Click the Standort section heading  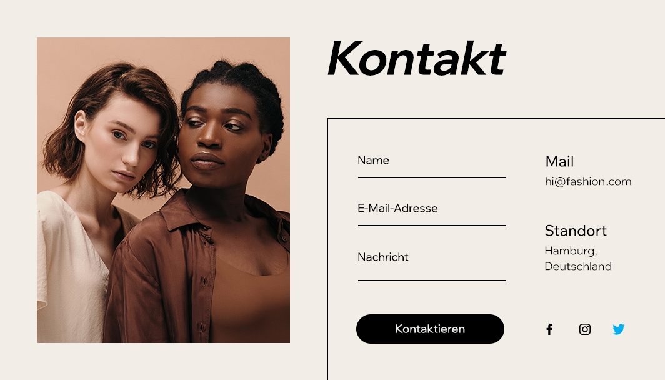tap(576, 231)
